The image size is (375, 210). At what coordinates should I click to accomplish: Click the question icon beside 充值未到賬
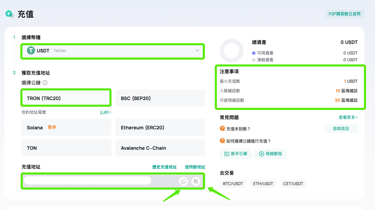pyautogui.click(x=222, y=128)
